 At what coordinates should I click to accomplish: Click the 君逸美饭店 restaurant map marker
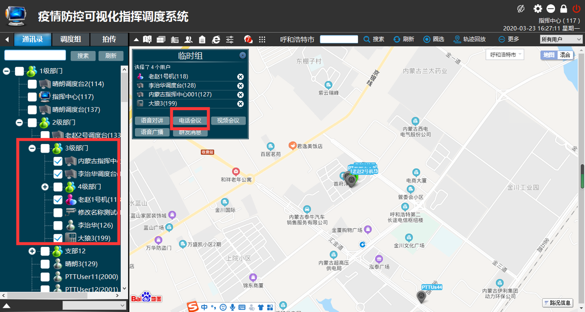[292, 146]
